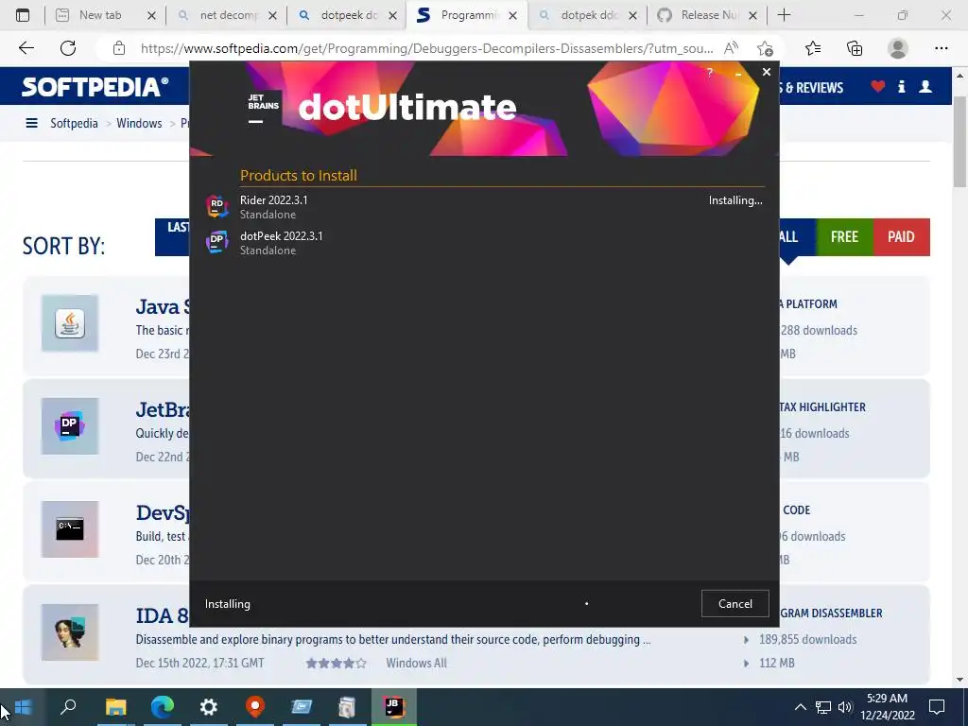Open Windows Start menu
The width and height of the screenshot is (968, 726).
pos(23,707)
